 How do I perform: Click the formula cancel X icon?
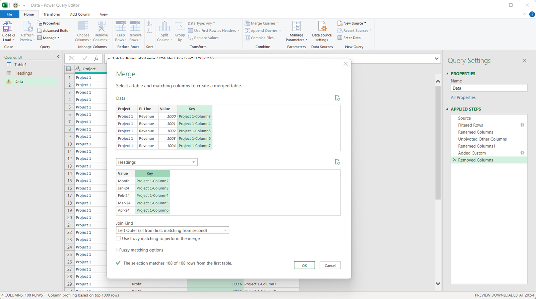click(x=71, y=58)
